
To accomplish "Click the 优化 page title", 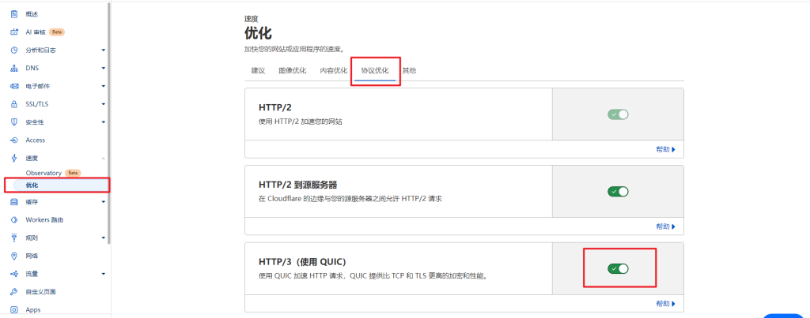I will 258,33.
